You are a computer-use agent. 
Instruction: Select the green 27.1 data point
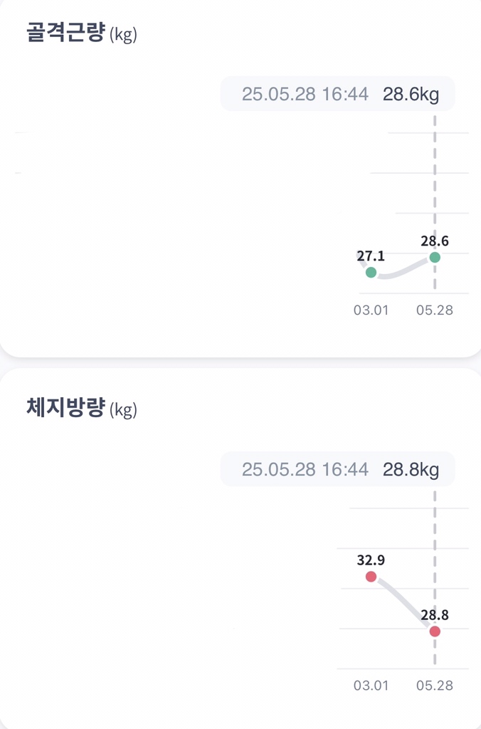371,272
